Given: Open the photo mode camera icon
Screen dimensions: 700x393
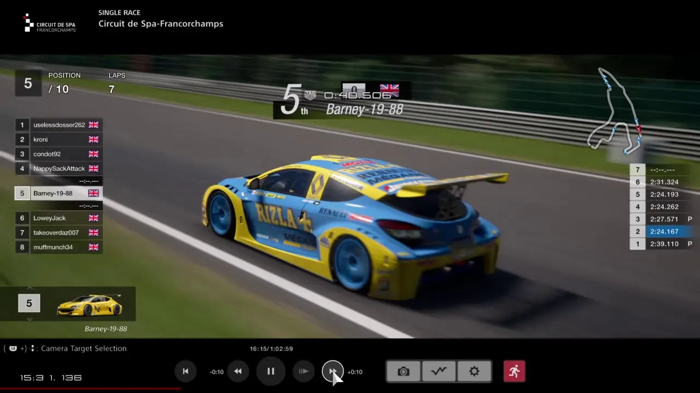Looking at the screenshot, I should point(403,371).
